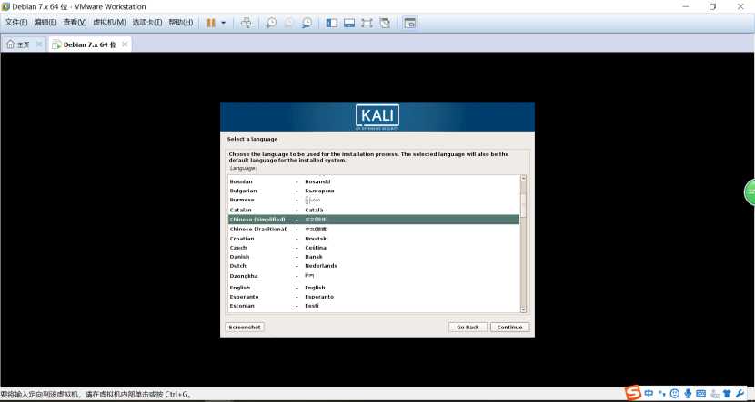The image size is (755, 402).
Task: Click the Sogou skin shirt icon
Action: 727,393
